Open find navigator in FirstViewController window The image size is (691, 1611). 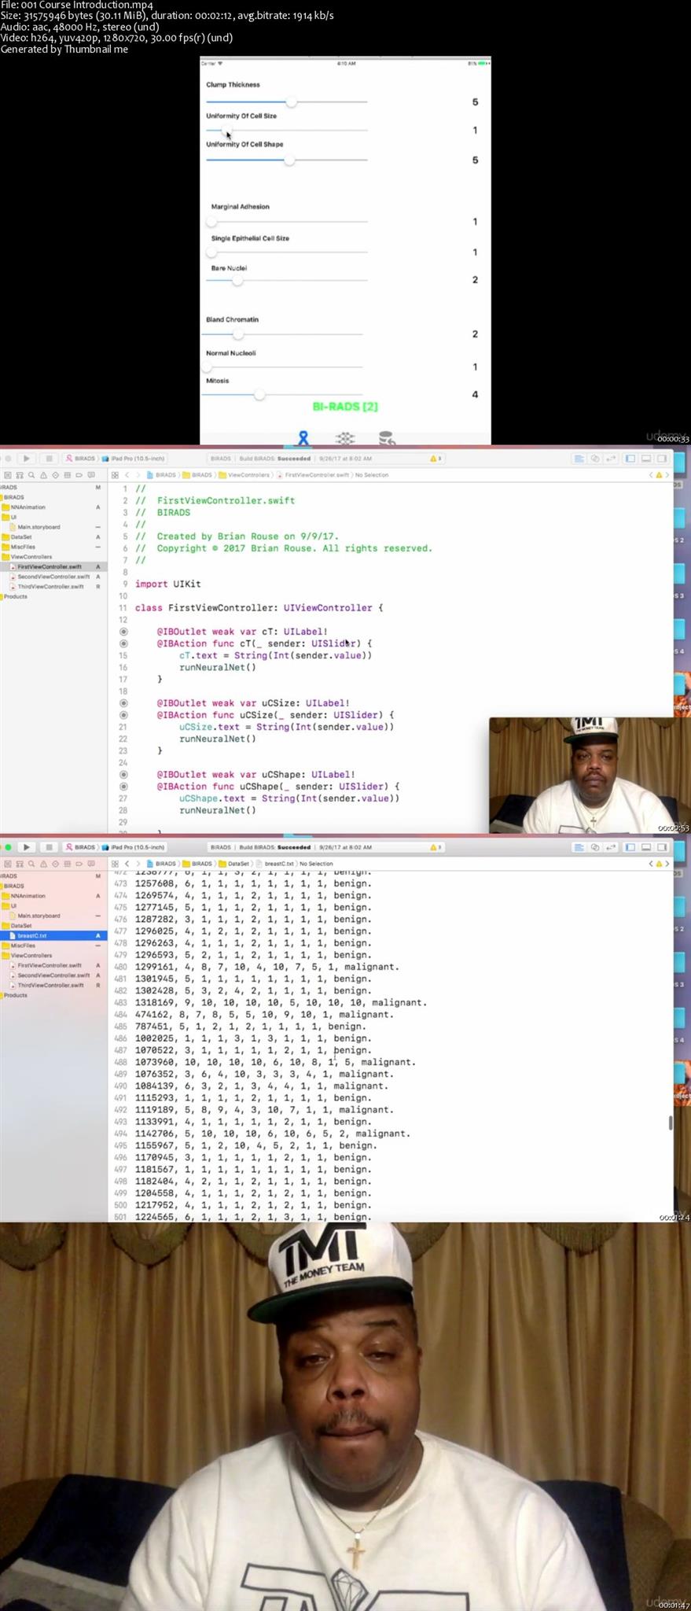31,475
